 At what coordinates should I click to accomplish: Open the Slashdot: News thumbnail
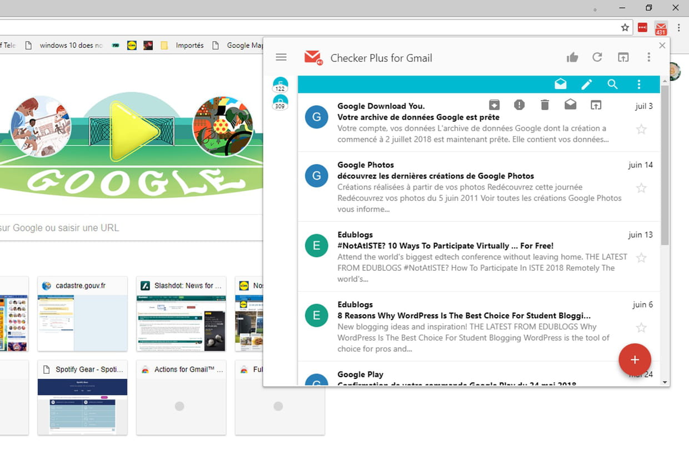(x=181, y=314)
